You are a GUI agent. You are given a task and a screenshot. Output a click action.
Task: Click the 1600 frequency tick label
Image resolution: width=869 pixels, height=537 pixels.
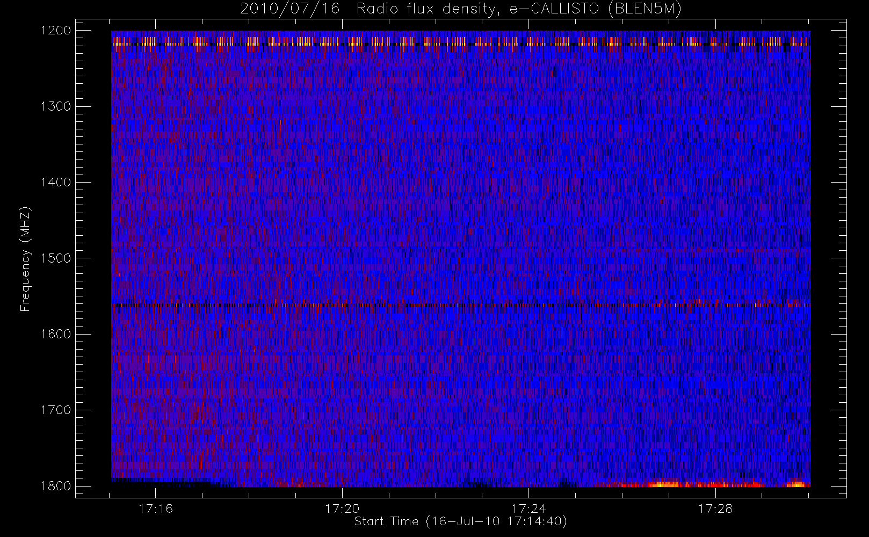pos(56,334)
